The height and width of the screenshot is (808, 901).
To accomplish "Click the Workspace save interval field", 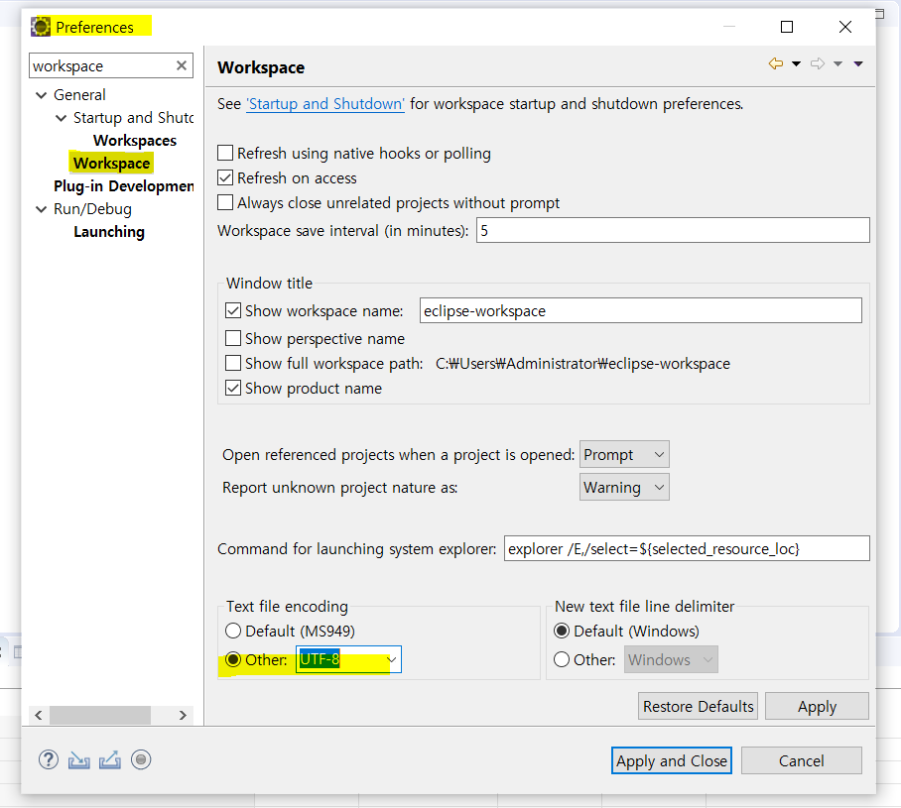I will [x=673, y=230].
